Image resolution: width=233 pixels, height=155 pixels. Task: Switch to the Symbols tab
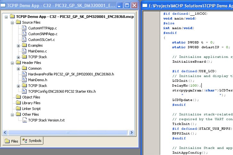pyautogui.click(x=32, y=141)
